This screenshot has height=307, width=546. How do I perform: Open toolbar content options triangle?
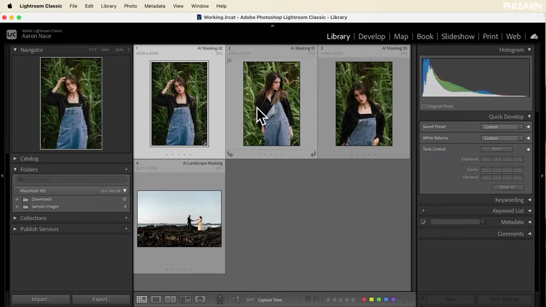coord(410,299)
